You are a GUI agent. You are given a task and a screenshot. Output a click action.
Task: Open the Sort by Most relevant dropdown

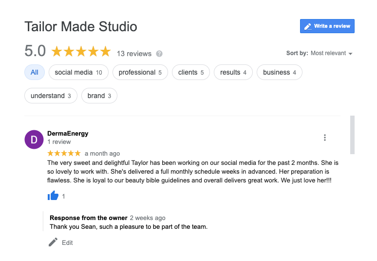[x=331, y=53]
